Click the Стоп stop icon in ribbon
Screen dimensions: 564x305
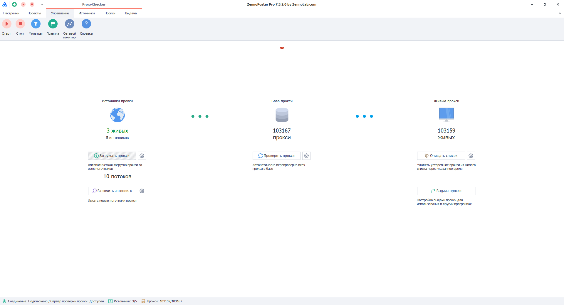[x=20, y=24]
